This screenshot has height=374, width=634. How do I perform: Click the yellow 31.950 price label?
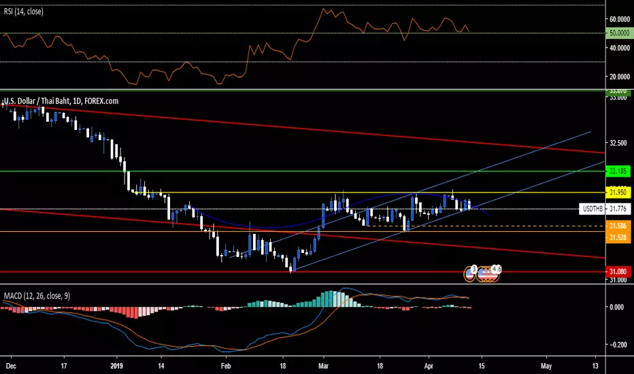pyautogui.click(x=618, y=192)
